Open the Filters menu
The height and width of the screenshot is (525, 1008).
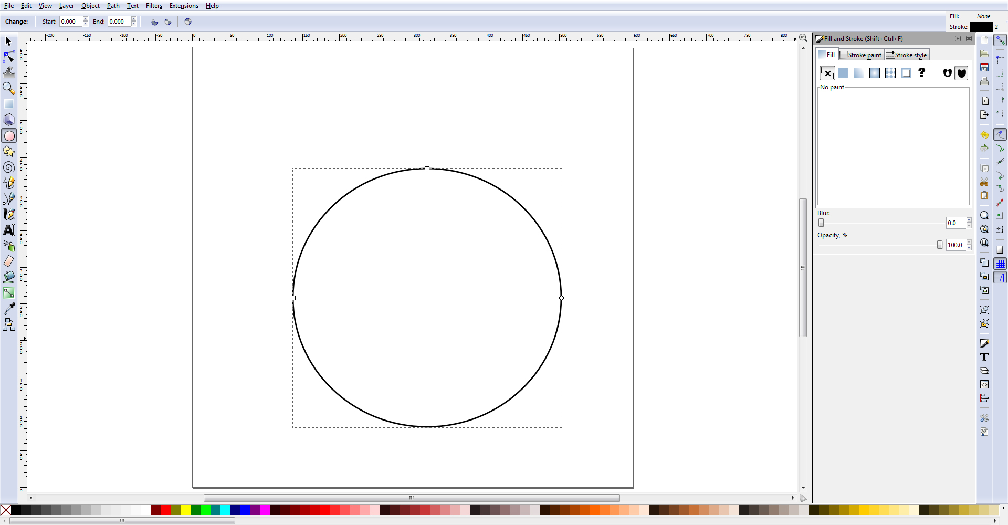click(x=154, y=6)
